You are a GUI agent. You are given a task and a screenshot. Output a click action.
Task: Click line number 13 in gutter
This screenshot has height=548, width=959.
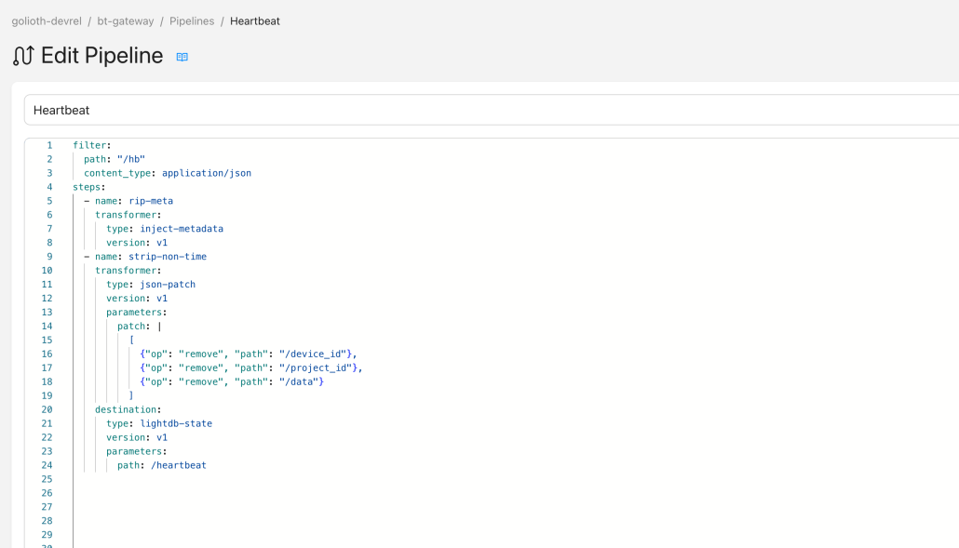click(47, 313)
